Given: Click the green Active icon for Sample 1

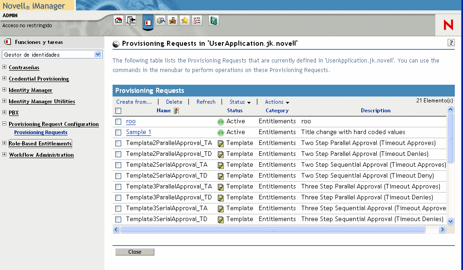Looking at the screenshot, I should (221, 133).
